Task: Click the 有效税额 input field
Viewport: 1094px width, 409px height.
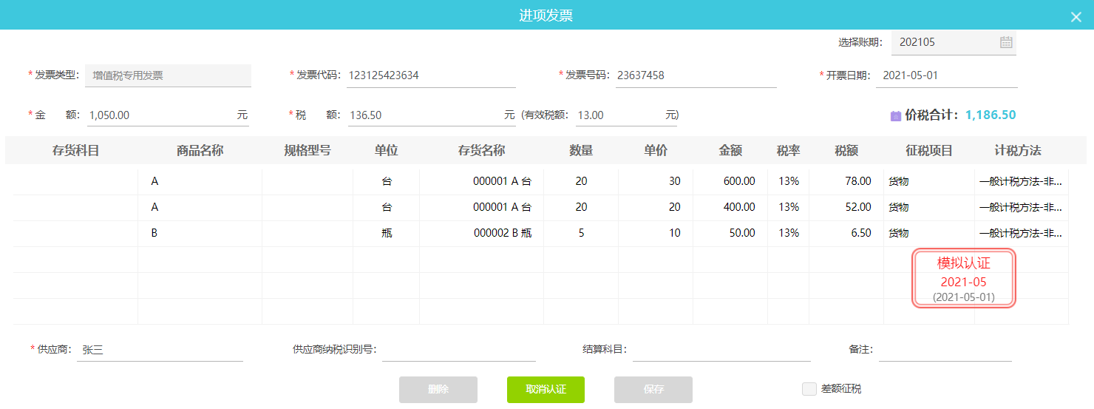Action: point(617,115)
